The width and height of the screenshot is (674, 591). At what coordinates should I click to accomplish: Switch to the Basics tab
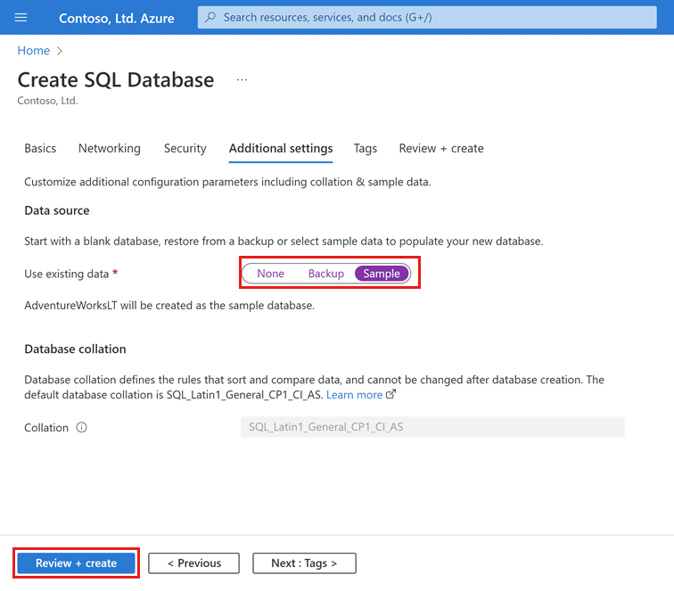coord(40,149)
